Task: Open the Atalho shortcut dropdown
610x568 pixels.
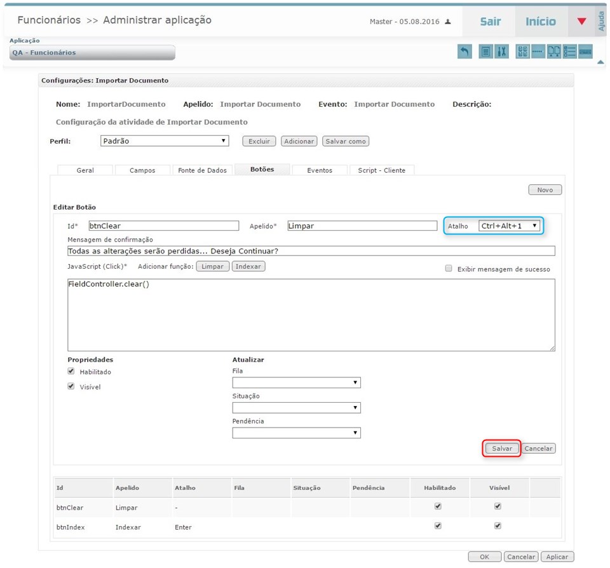Action: pyautogui.click(x=510, y=226)
